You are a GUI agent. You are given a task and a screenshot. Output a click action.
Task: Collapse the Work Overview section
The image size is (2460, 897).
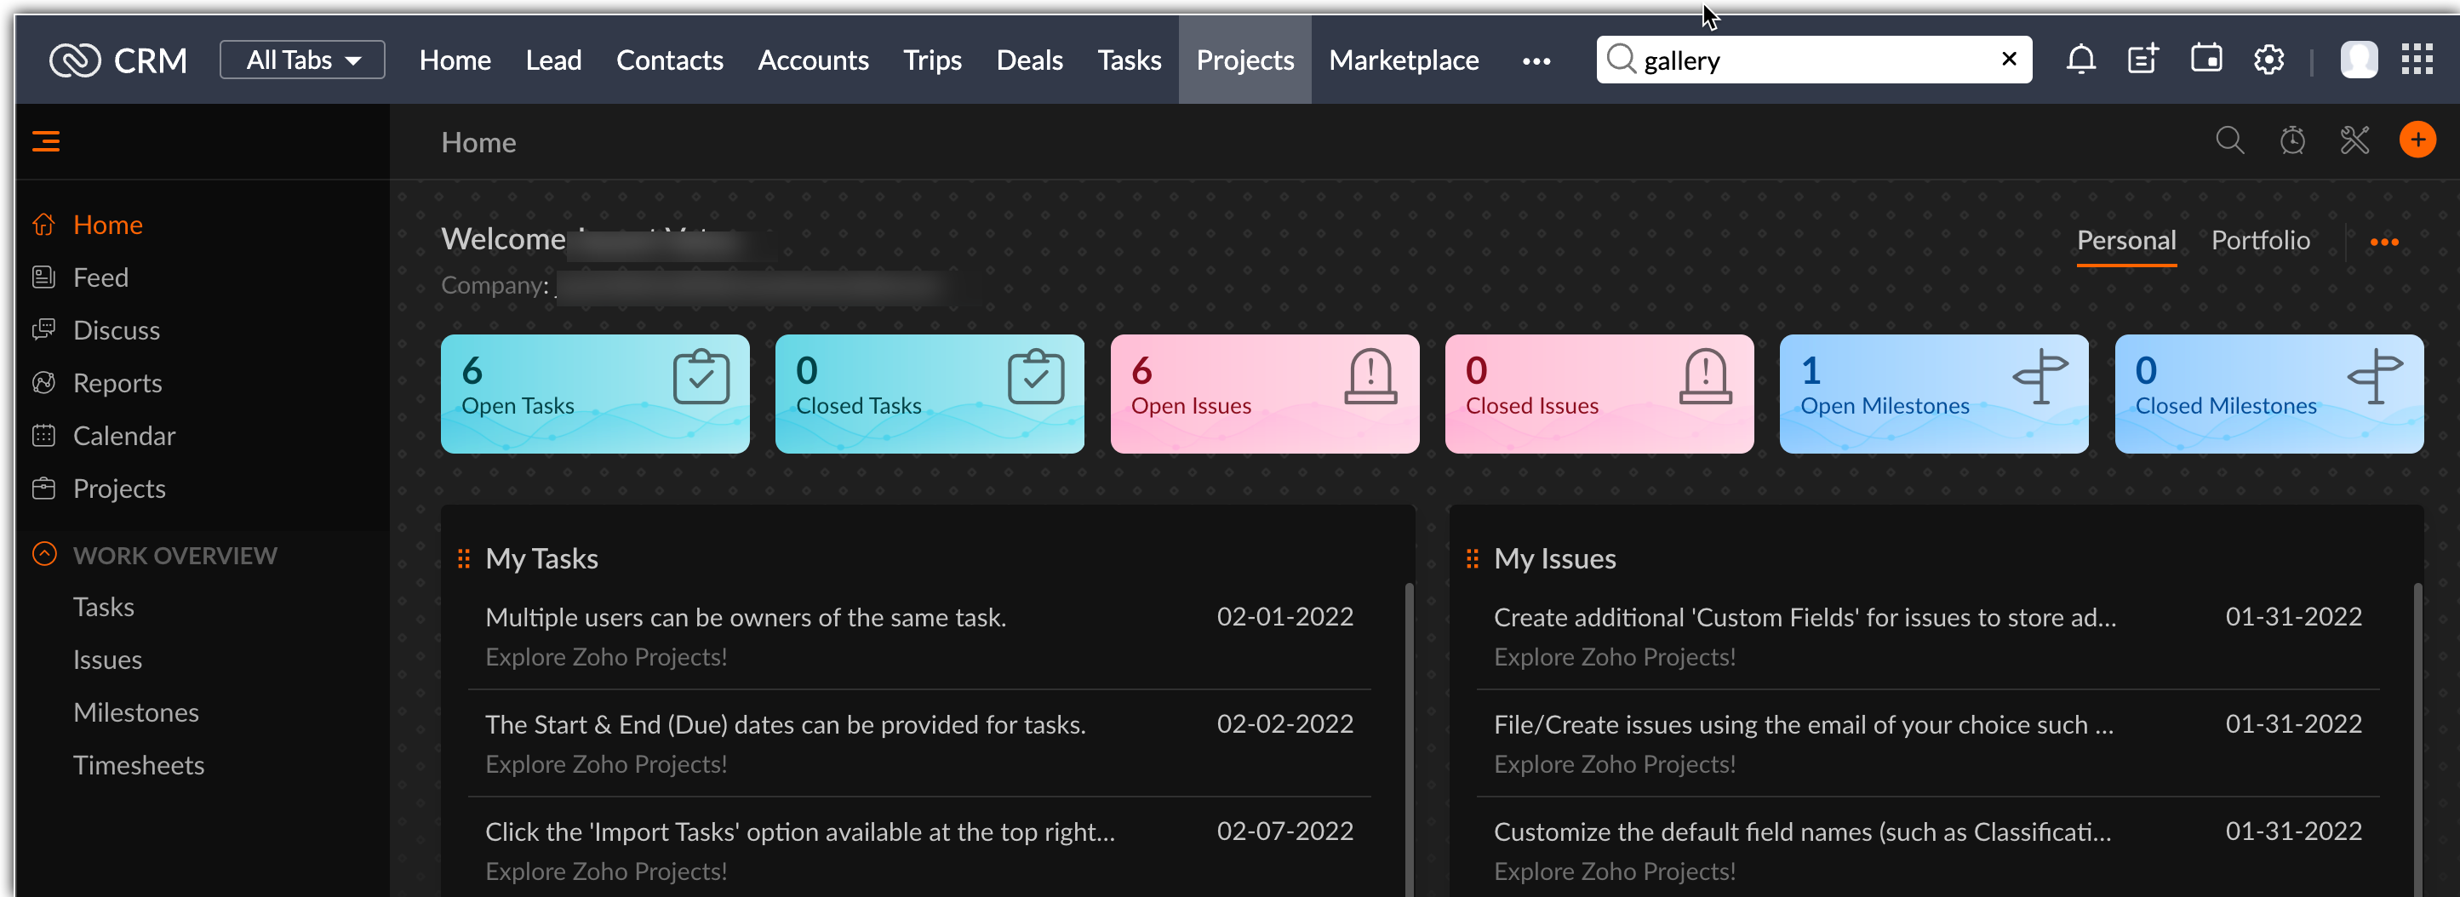(45, 555)
